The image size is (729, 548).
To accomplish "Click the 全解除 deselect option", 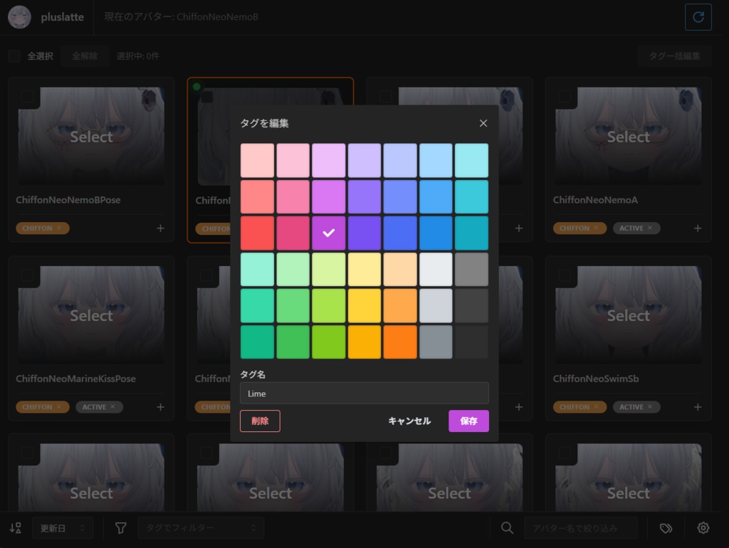I will point(85,56).
